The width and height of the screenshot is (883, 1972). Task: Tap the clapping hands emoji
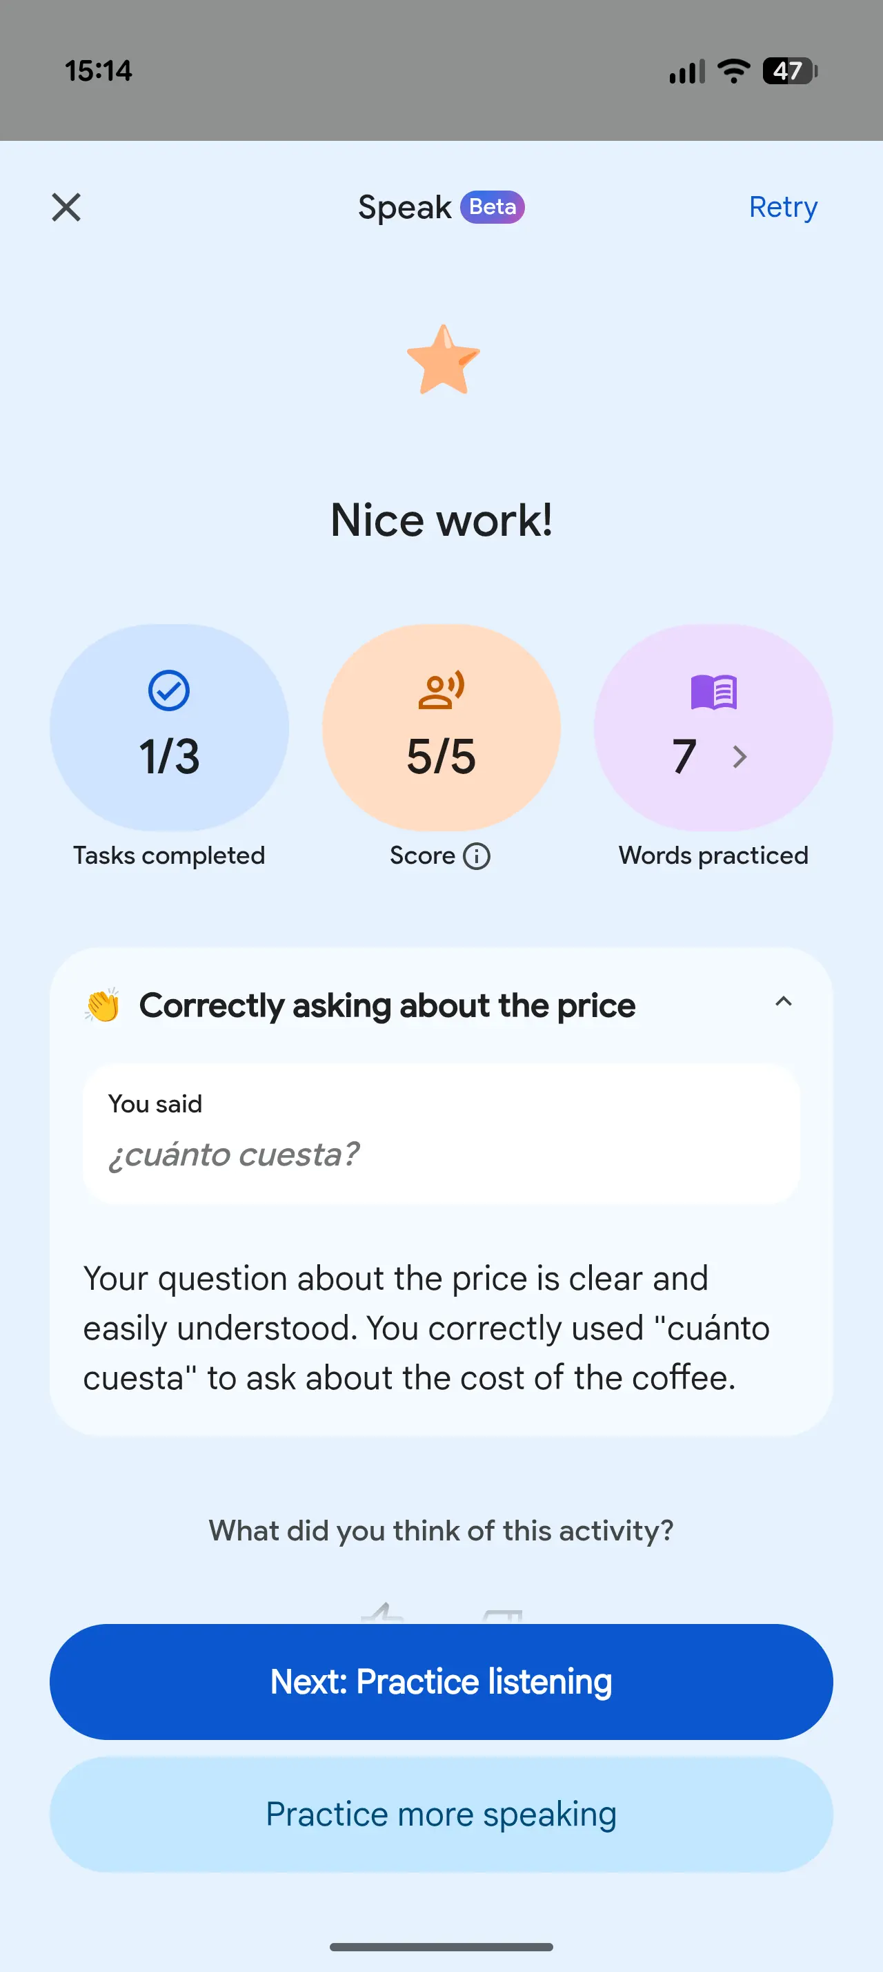pos(103,1005)
